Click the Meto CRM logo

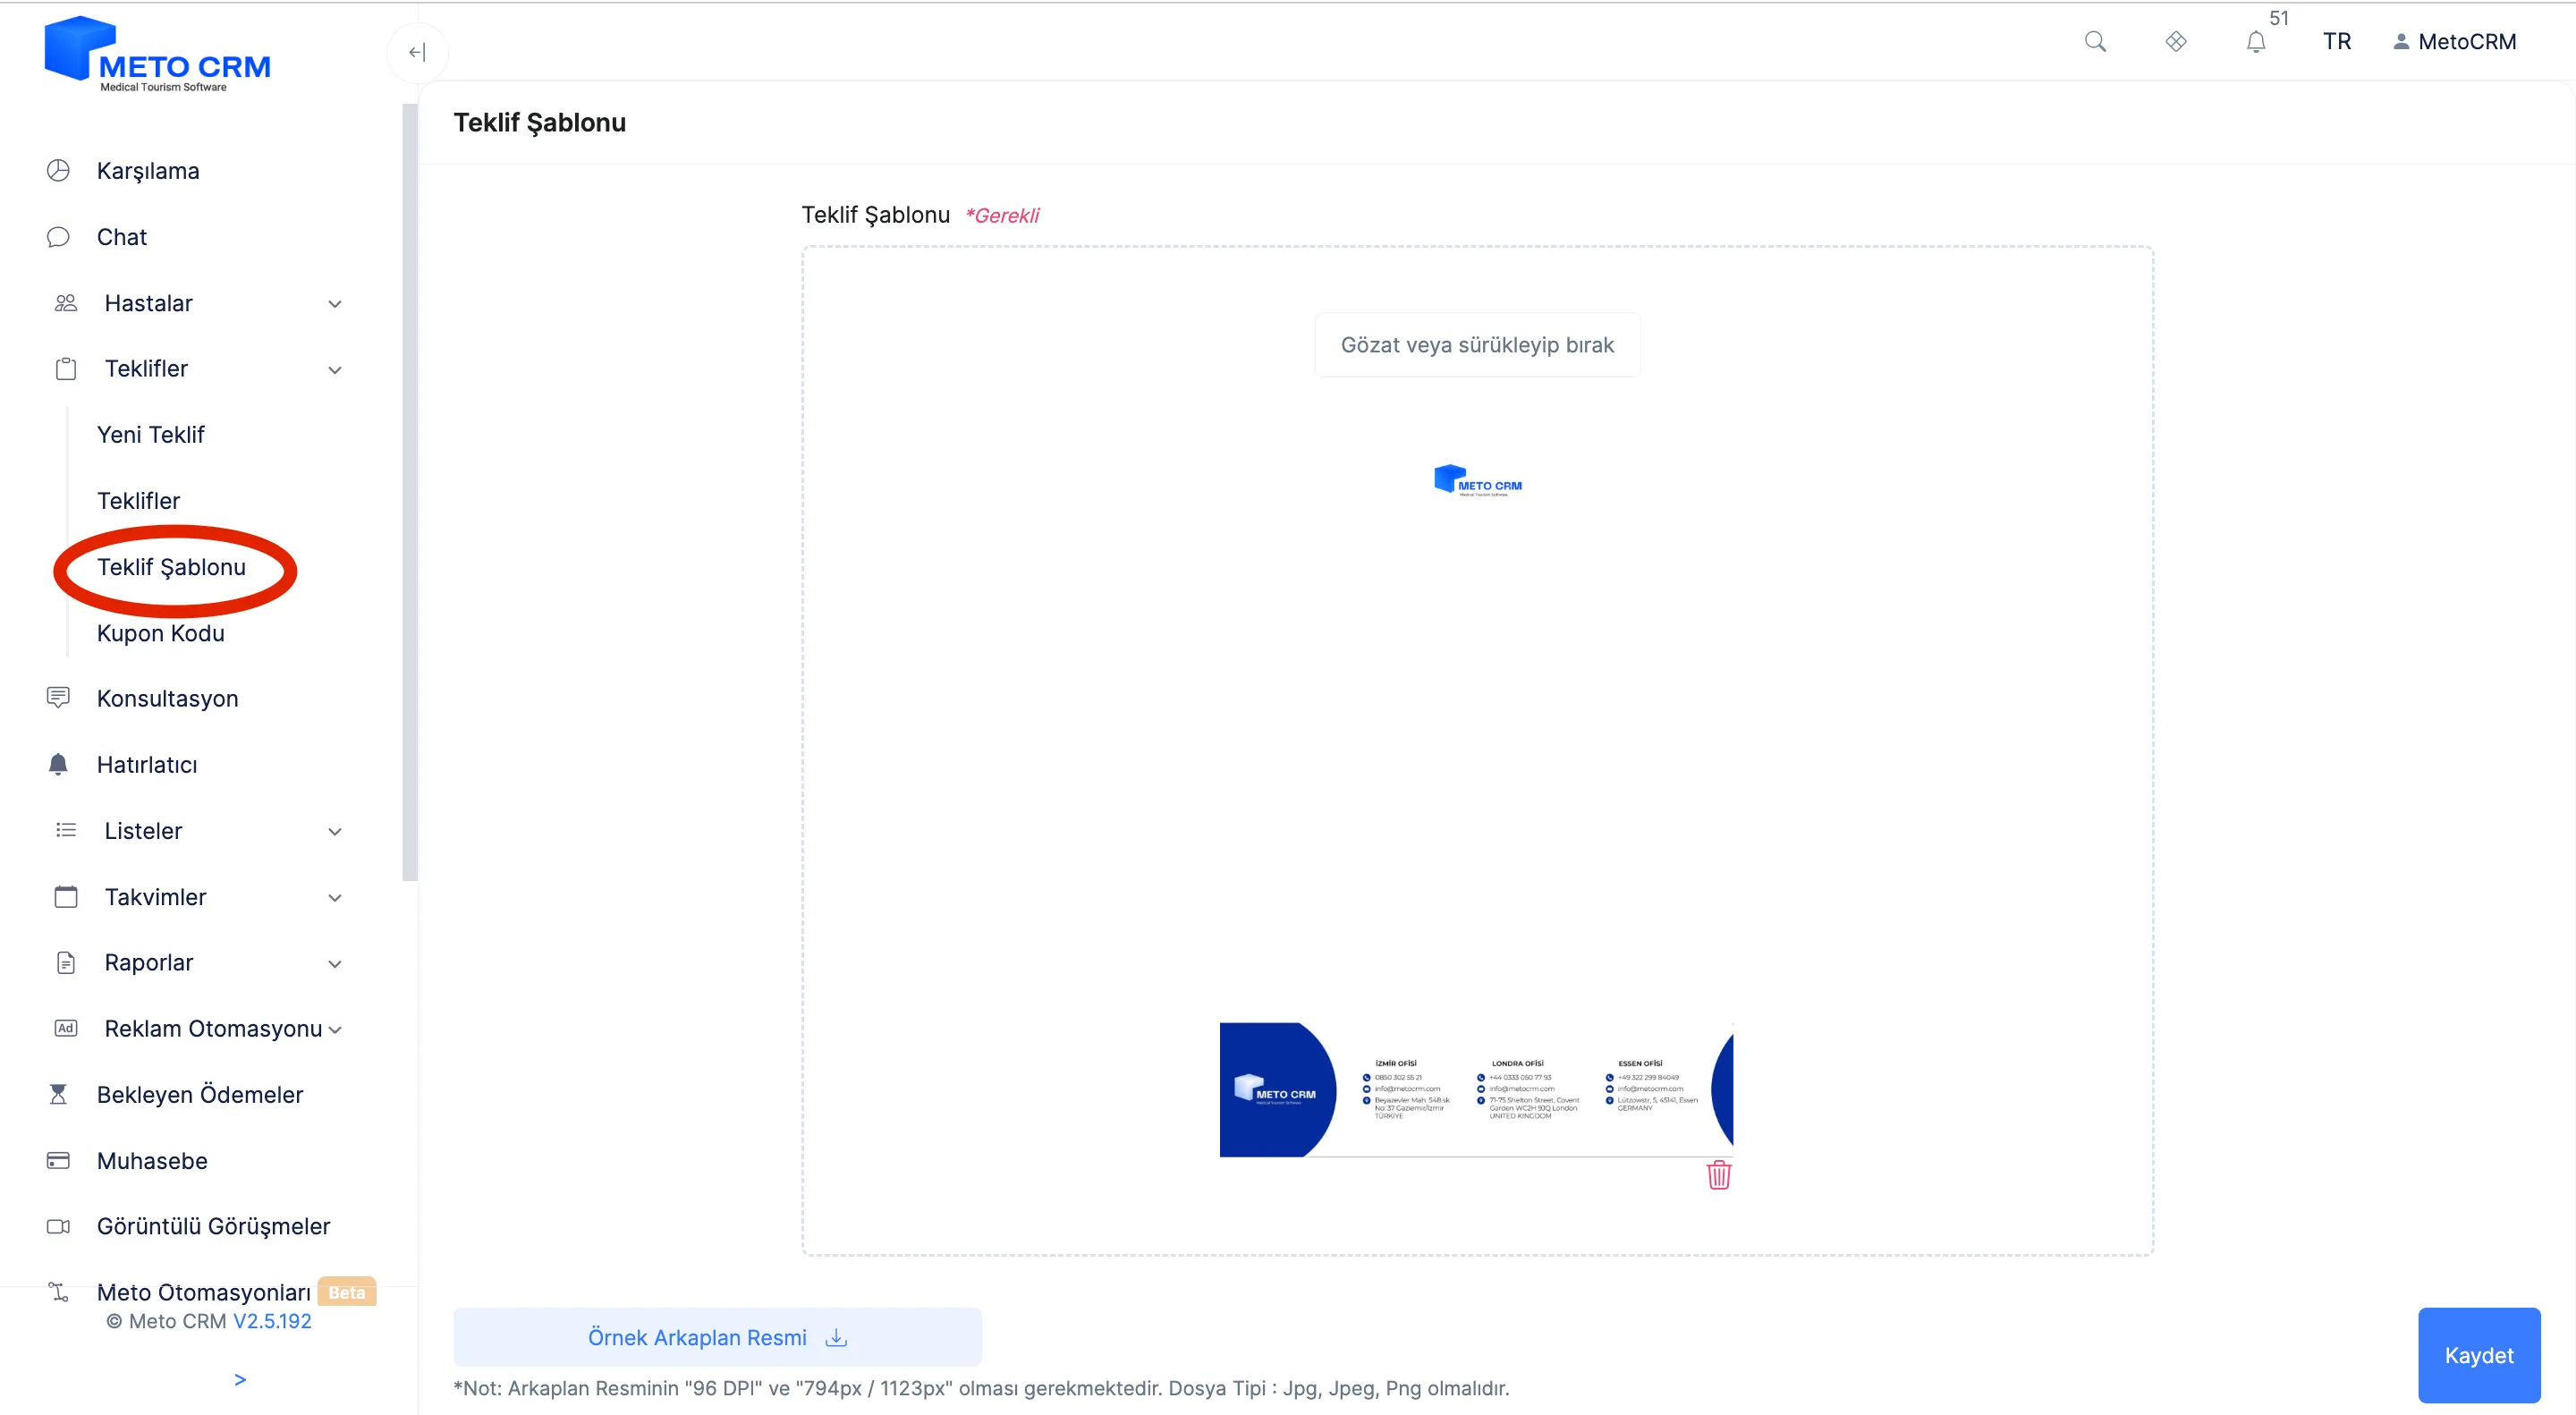pos(157,54)
